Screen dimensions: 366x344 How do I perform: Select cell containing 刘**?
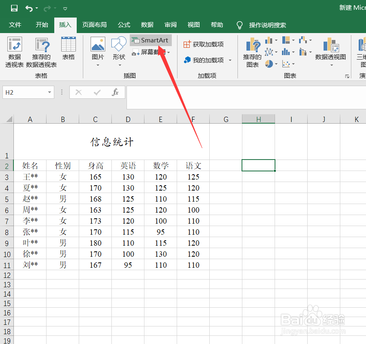(30, 265)
